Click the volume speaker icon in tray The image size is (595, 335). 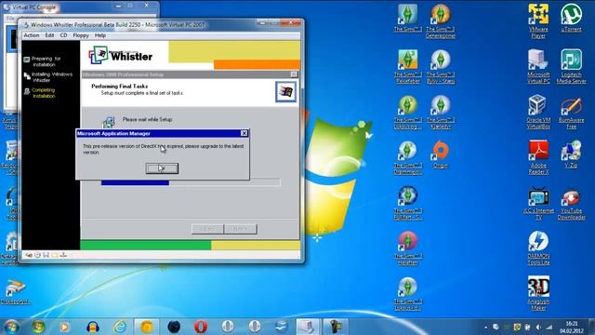(x=538, y=327)
